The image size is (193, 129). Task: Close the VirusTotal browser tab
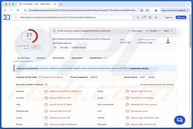[55, 4]
